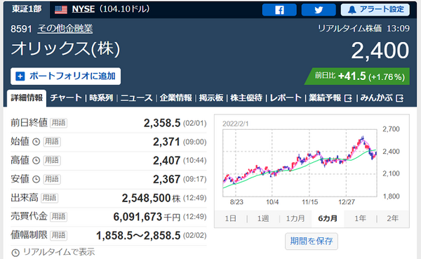421x259 pixels.
Task: Select the 1日 chart period
Action: [230, 218]
